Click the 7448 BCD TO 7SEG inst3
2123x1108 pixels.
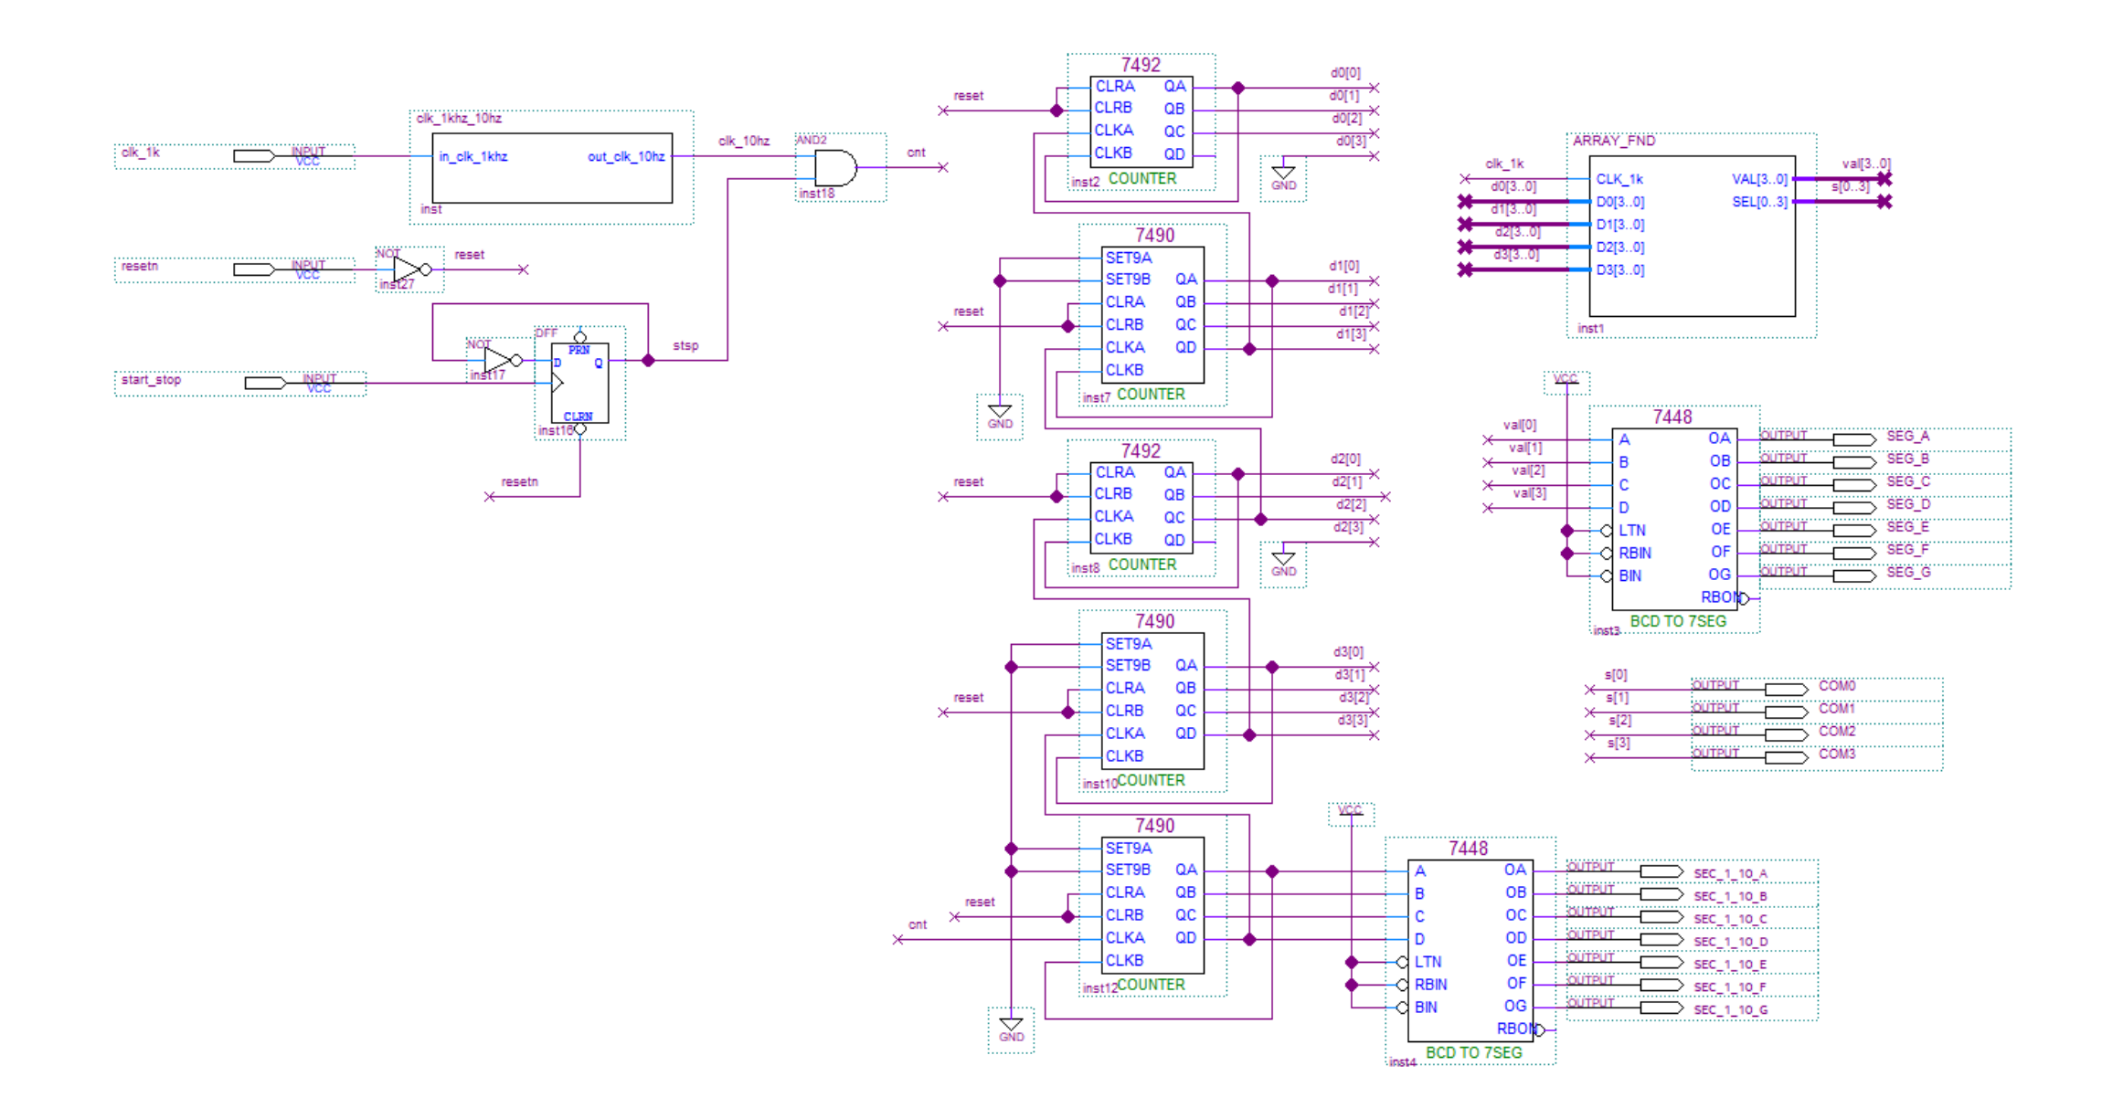(x=1673, y=518)
